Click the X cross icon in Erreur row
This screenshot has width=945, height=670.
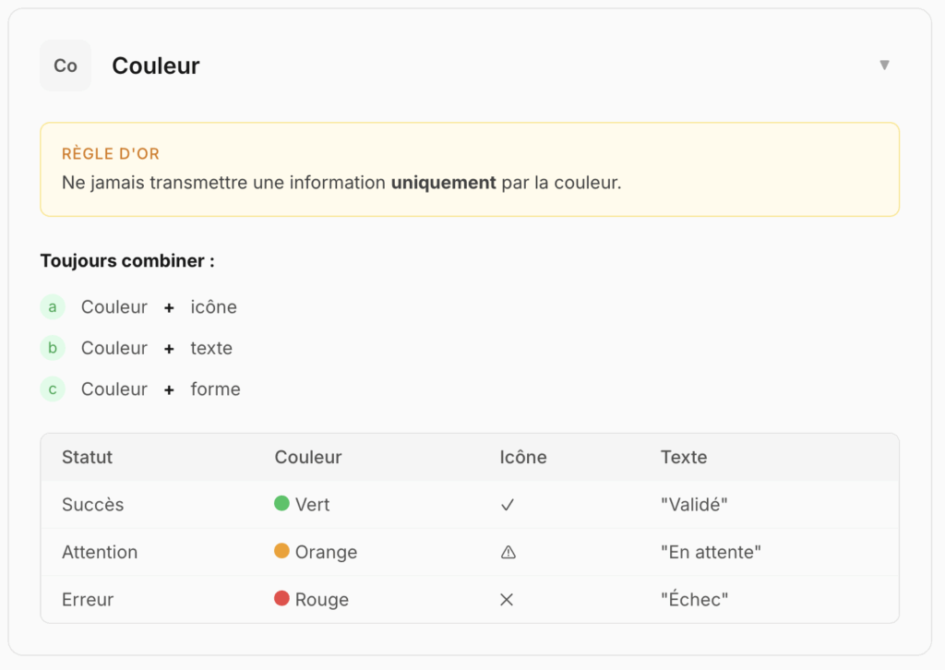click(x=507, y=600)
